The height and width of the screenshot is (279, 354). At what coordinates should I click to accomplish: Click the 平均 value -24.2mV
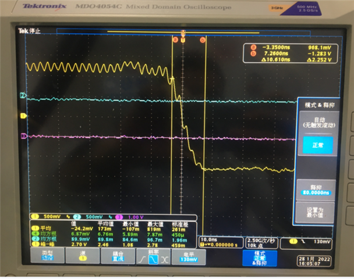coord(82,228)
